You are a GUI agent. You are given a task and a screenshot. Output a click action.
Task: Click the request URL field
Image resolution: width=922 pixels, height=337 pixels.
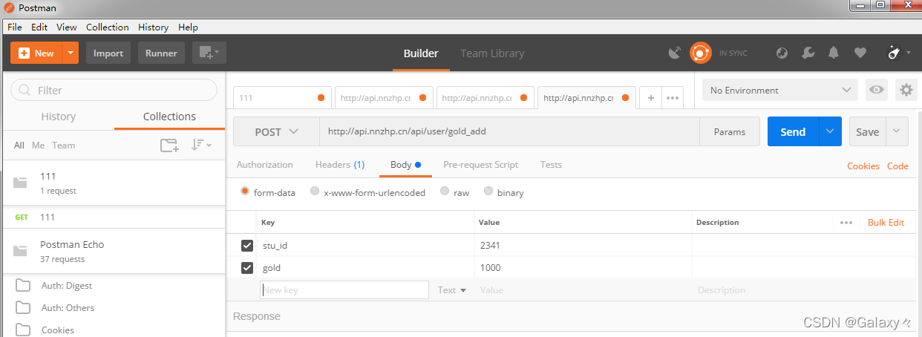point(509,131)
